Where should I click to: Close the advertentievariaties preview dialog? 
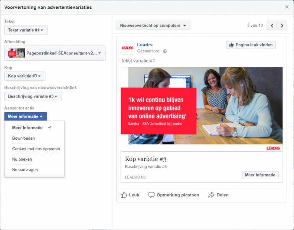pos(287,7)
